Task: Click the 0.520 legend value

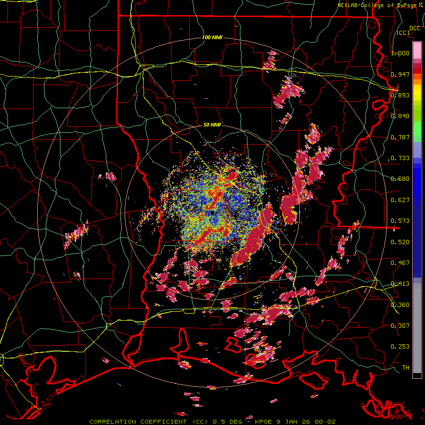Action: point(400,242)
